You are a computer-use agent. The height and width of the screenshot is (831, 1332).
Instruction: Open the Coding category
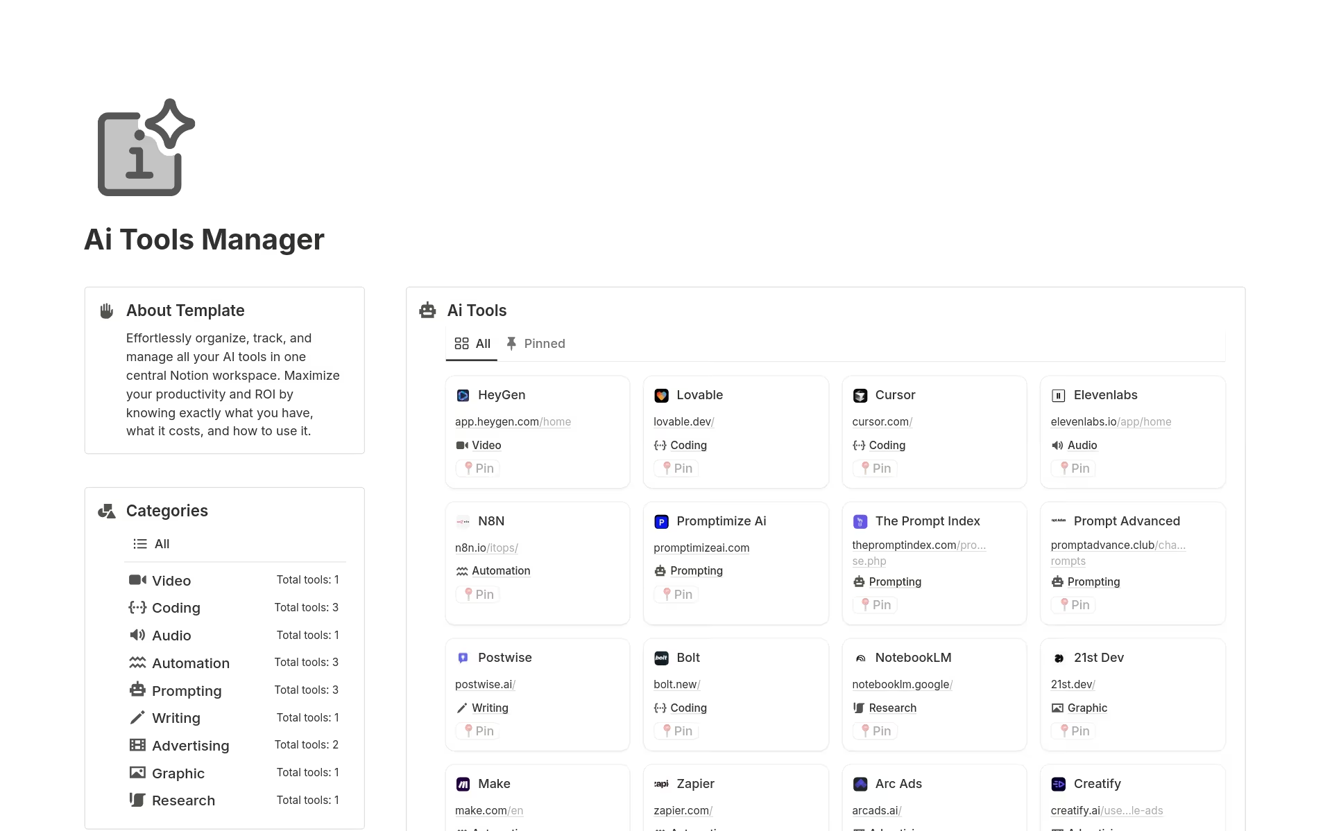[x=176, y=608]
